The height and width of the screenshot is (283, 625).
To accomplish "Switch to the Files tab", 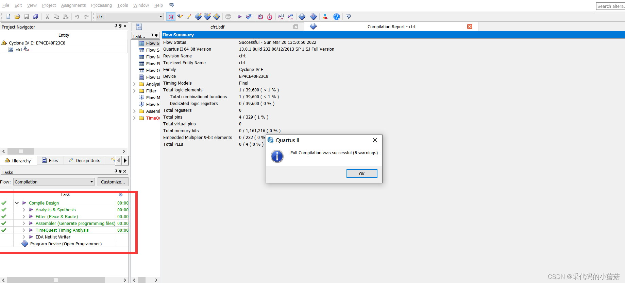I will pos(50,160).
